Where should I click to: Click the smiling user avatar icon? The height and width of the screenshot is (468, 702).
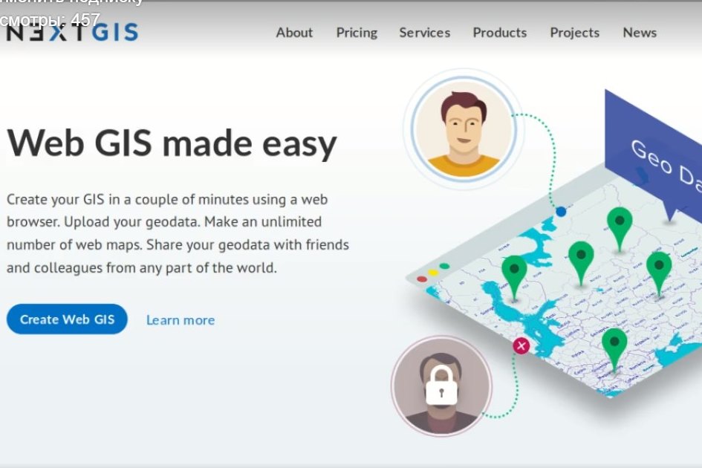[x=464, y=129]
